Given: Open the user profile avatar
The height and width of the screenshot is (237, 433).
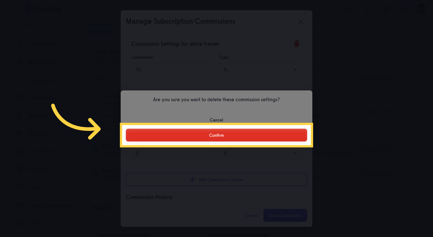Looking at the screenshot, I should (421, 9).
